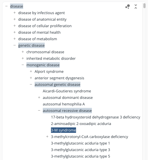Open the graph view bubbles icon

tap(128, 7)
